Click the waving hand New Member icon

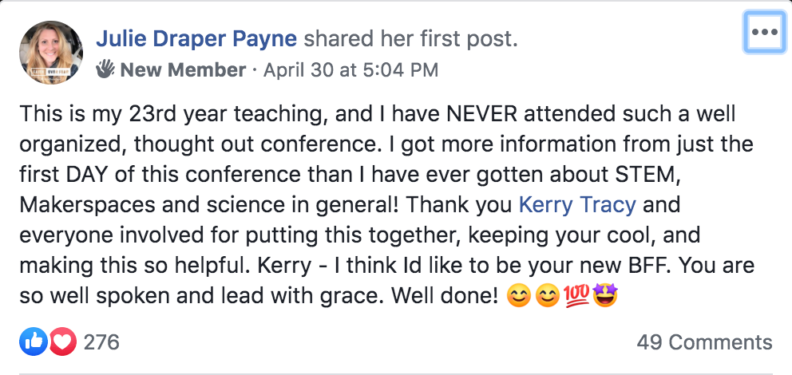point(105,69)
